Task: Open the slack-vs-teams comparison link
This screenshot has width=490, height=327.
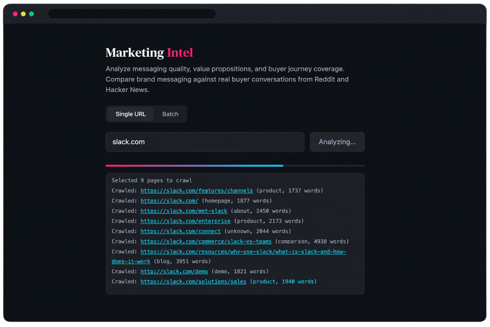Action: tap(206, 241)
